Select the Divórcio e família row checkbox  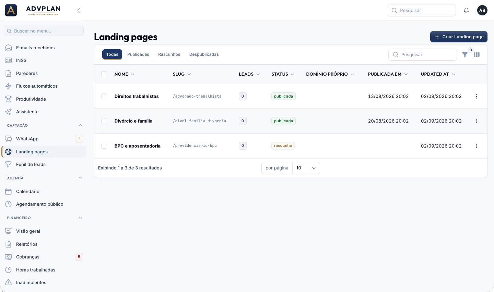[x=104, y=121]
